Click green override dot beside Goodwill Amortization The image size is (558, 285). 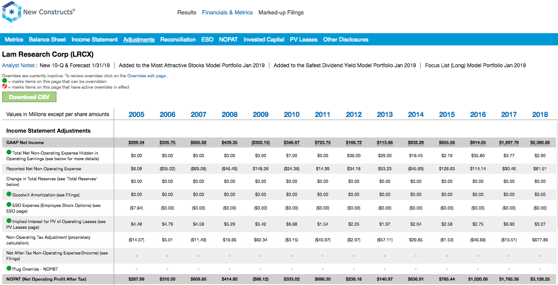point(9,194)
